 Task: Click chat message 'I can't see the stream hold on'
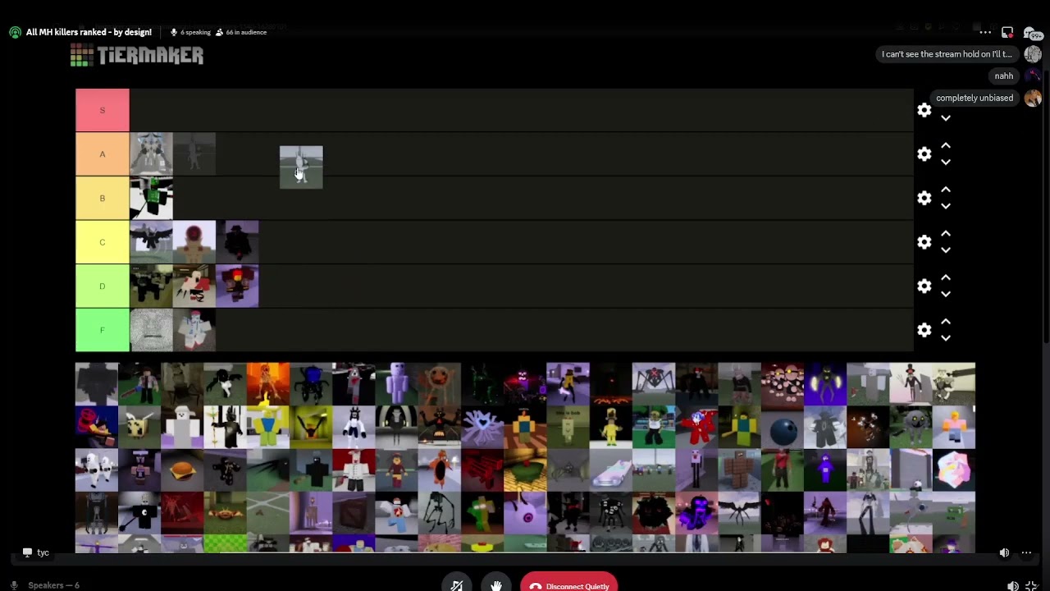pos(947,54)
